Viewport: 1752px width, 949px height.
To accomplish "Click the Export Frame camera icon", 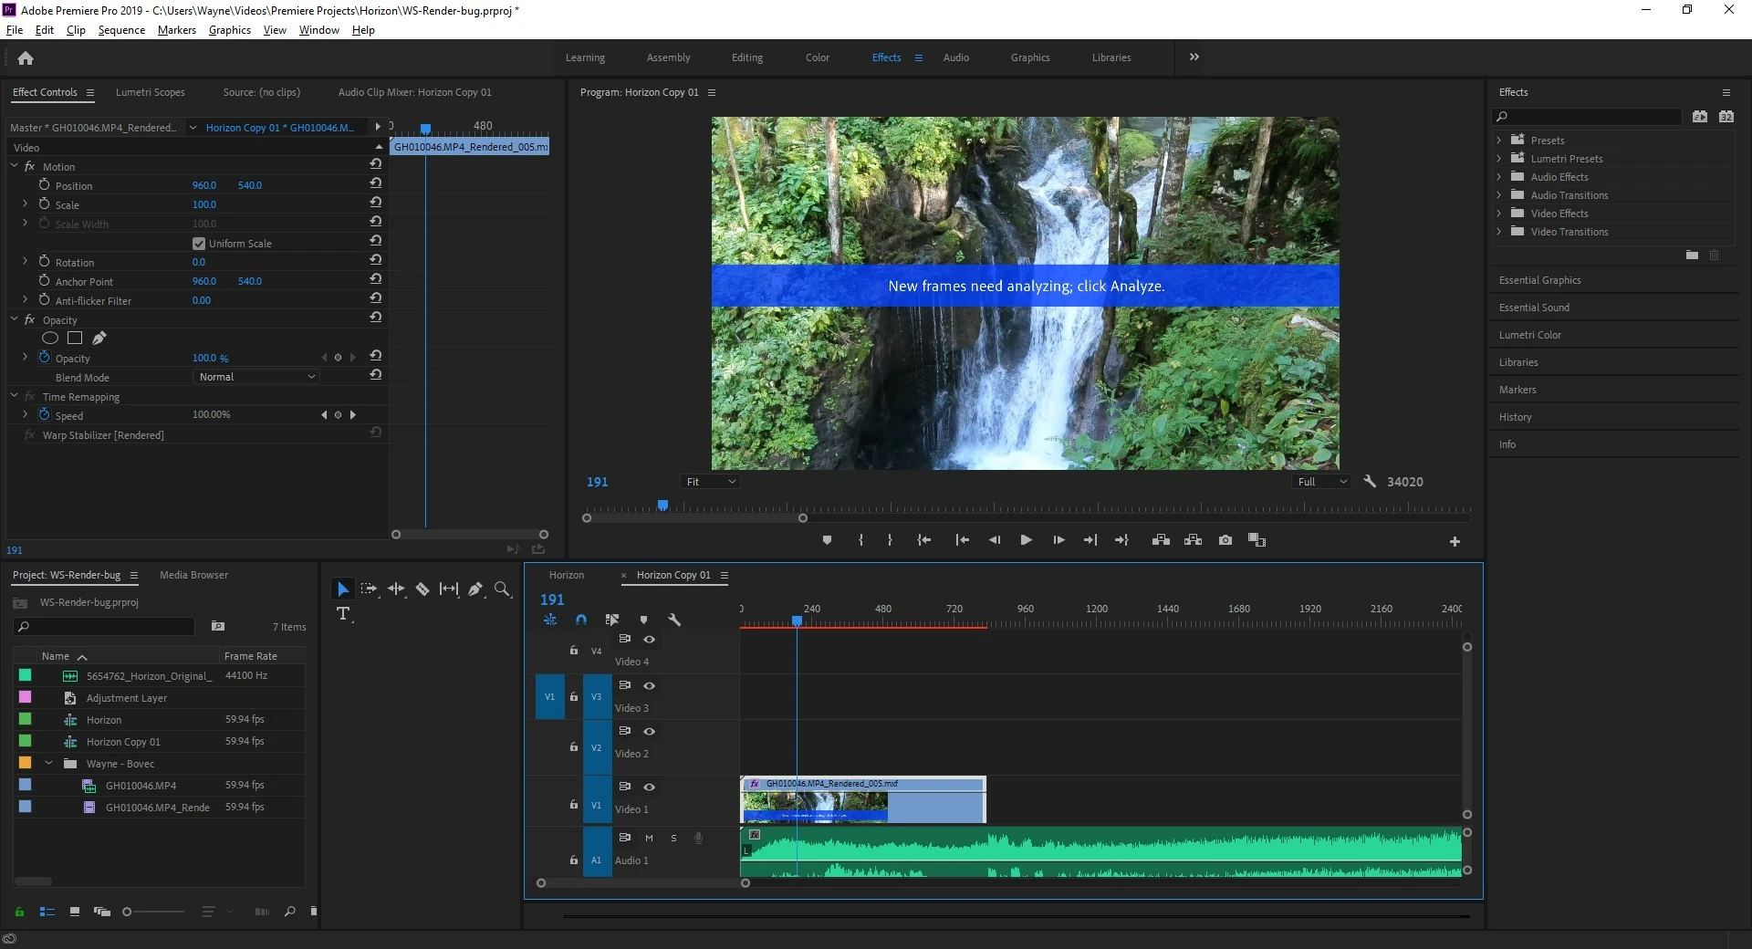I will click(x=1225, y=540).
